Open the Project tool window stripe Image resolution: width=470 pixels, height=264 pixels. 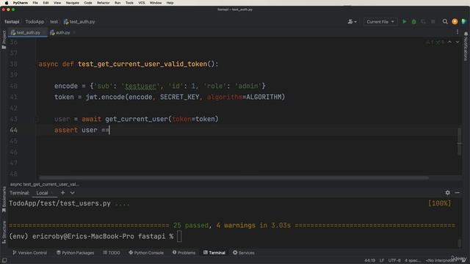(x=4, y=40)
